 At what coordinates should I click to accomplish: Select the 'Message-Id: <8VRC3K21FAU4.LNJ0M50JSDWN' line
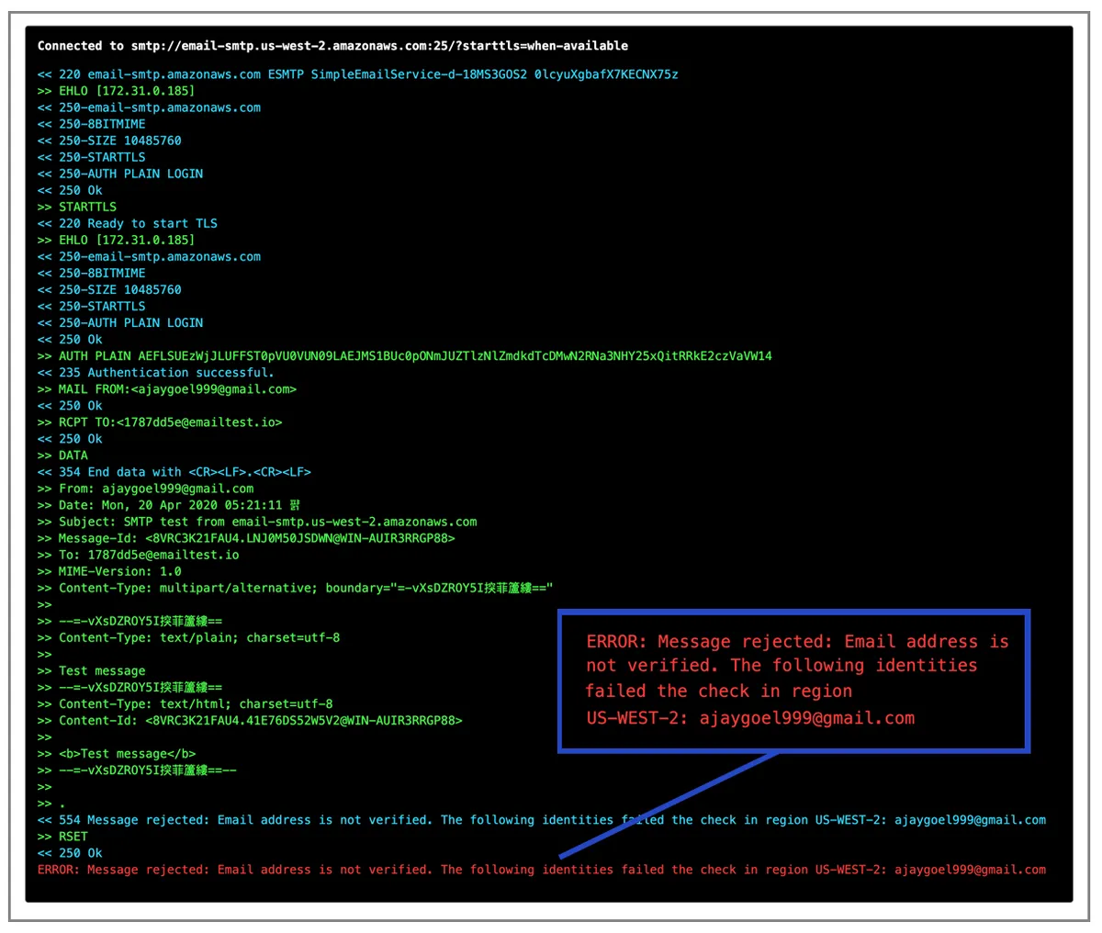coord(246,537)
